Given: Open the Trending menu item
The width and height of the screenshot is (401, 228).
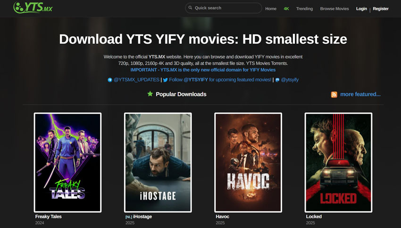Looking at the screenshot, I should coord(304,8).
